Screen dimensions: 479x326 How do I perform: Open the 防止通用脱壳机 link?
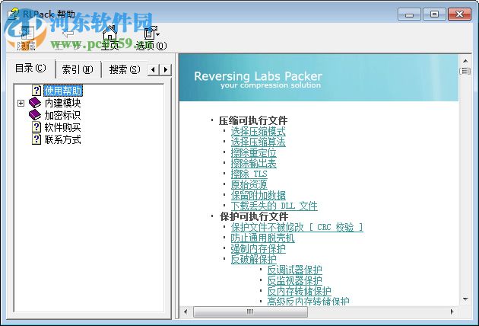(263, 238)
